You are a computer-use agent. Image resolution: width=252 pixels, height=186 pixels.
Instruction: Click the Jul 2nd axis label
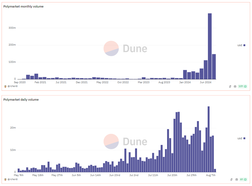134,175
